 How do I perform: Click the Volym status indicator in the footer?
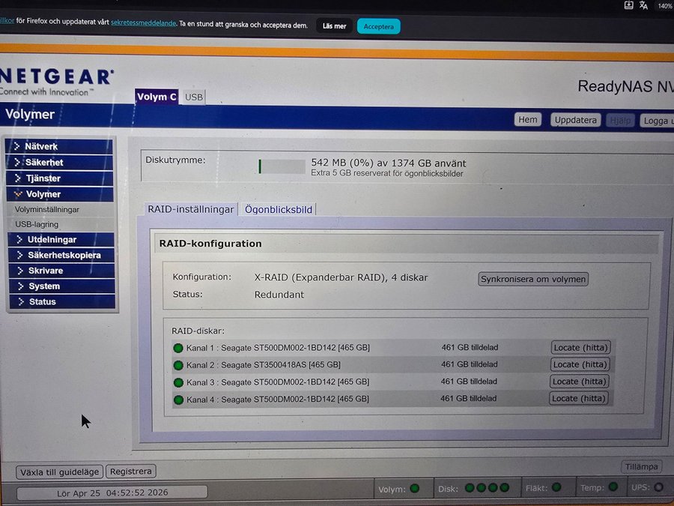(414, 488)
